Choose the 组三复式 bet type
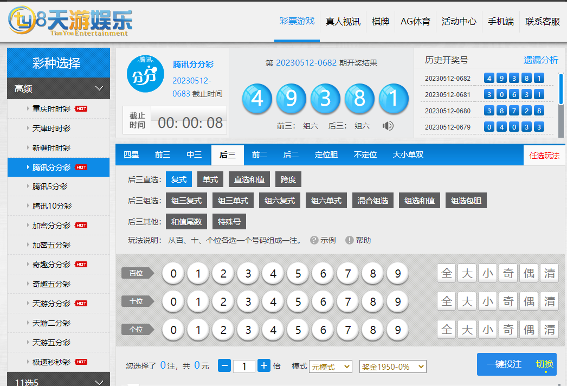 pyautogui.click(x=186, y=201)
